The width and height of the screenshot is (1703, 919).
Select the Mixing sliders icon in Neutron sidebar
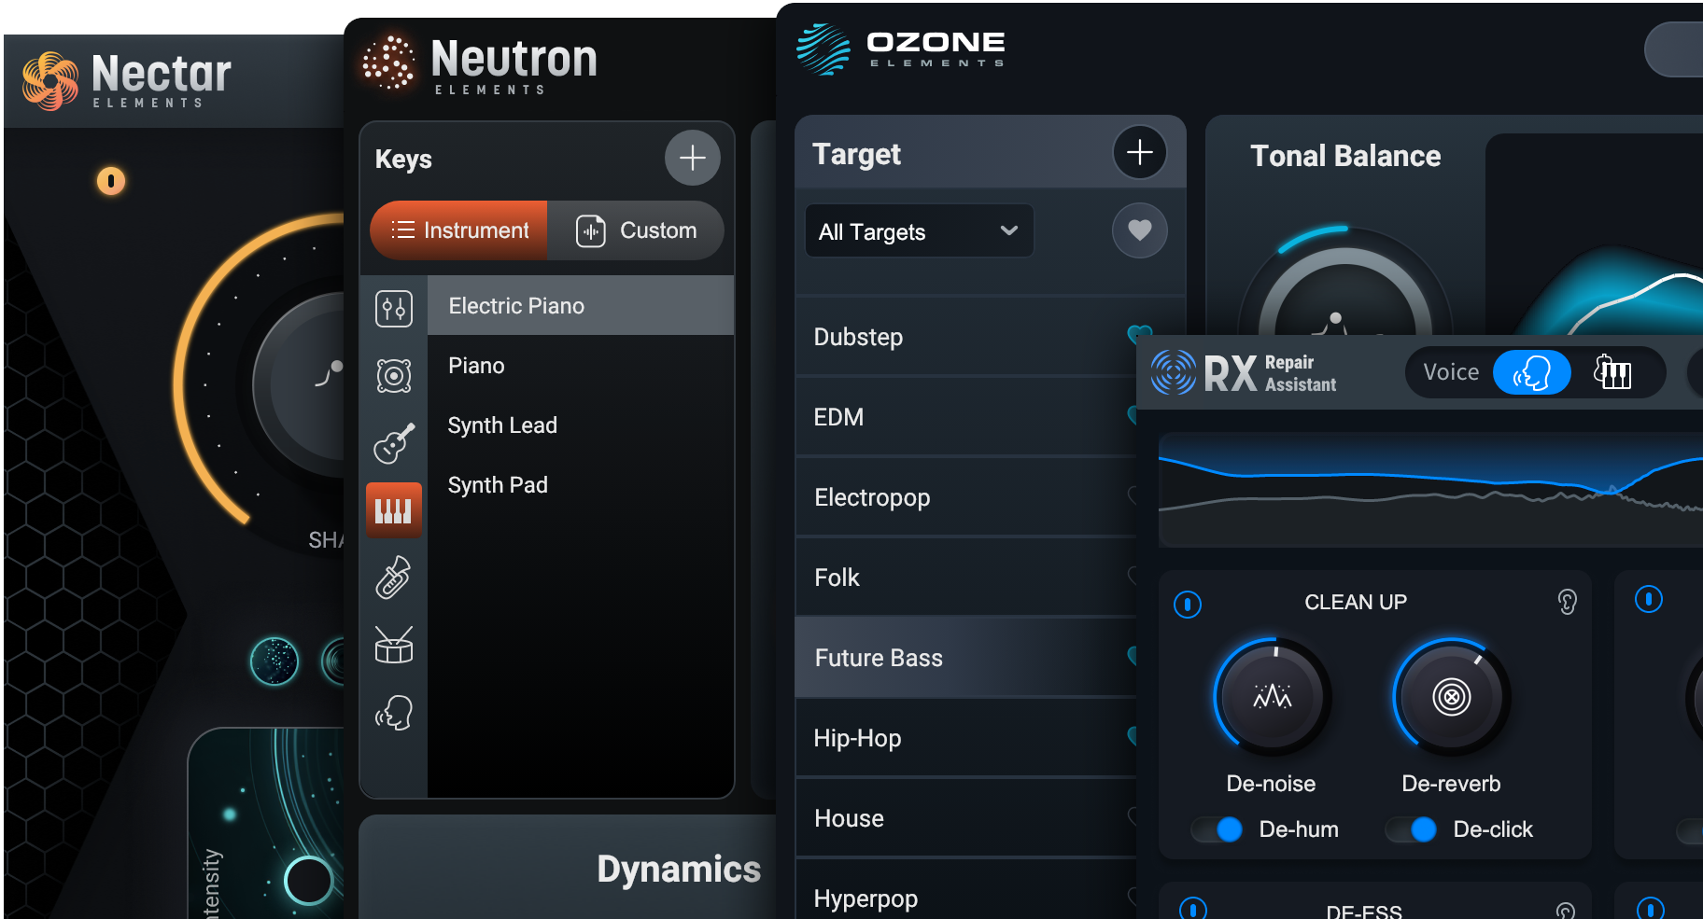(393, 307)
